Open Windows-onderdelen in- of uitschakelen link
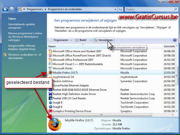180x135 pixels. [24, 56]
